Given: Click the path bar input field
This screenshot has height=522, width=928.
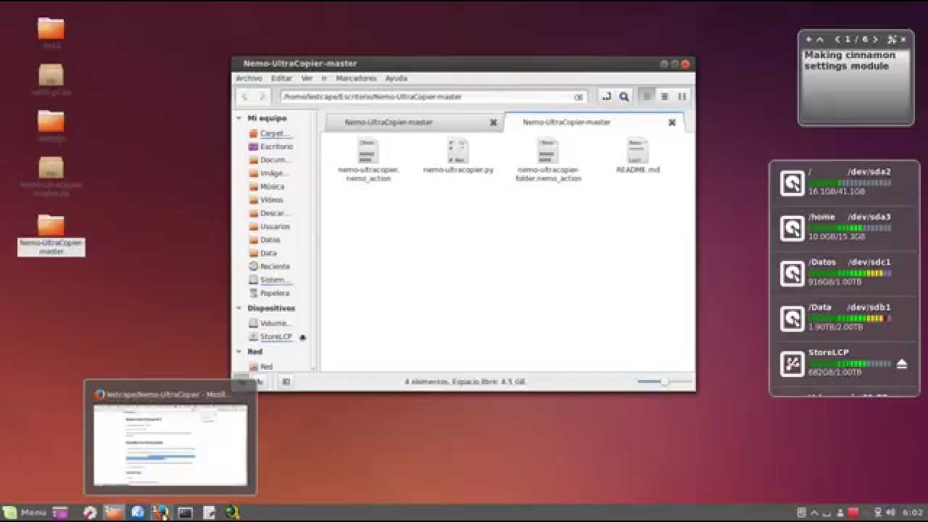Looking at the screenshot, I should [434, 96].
